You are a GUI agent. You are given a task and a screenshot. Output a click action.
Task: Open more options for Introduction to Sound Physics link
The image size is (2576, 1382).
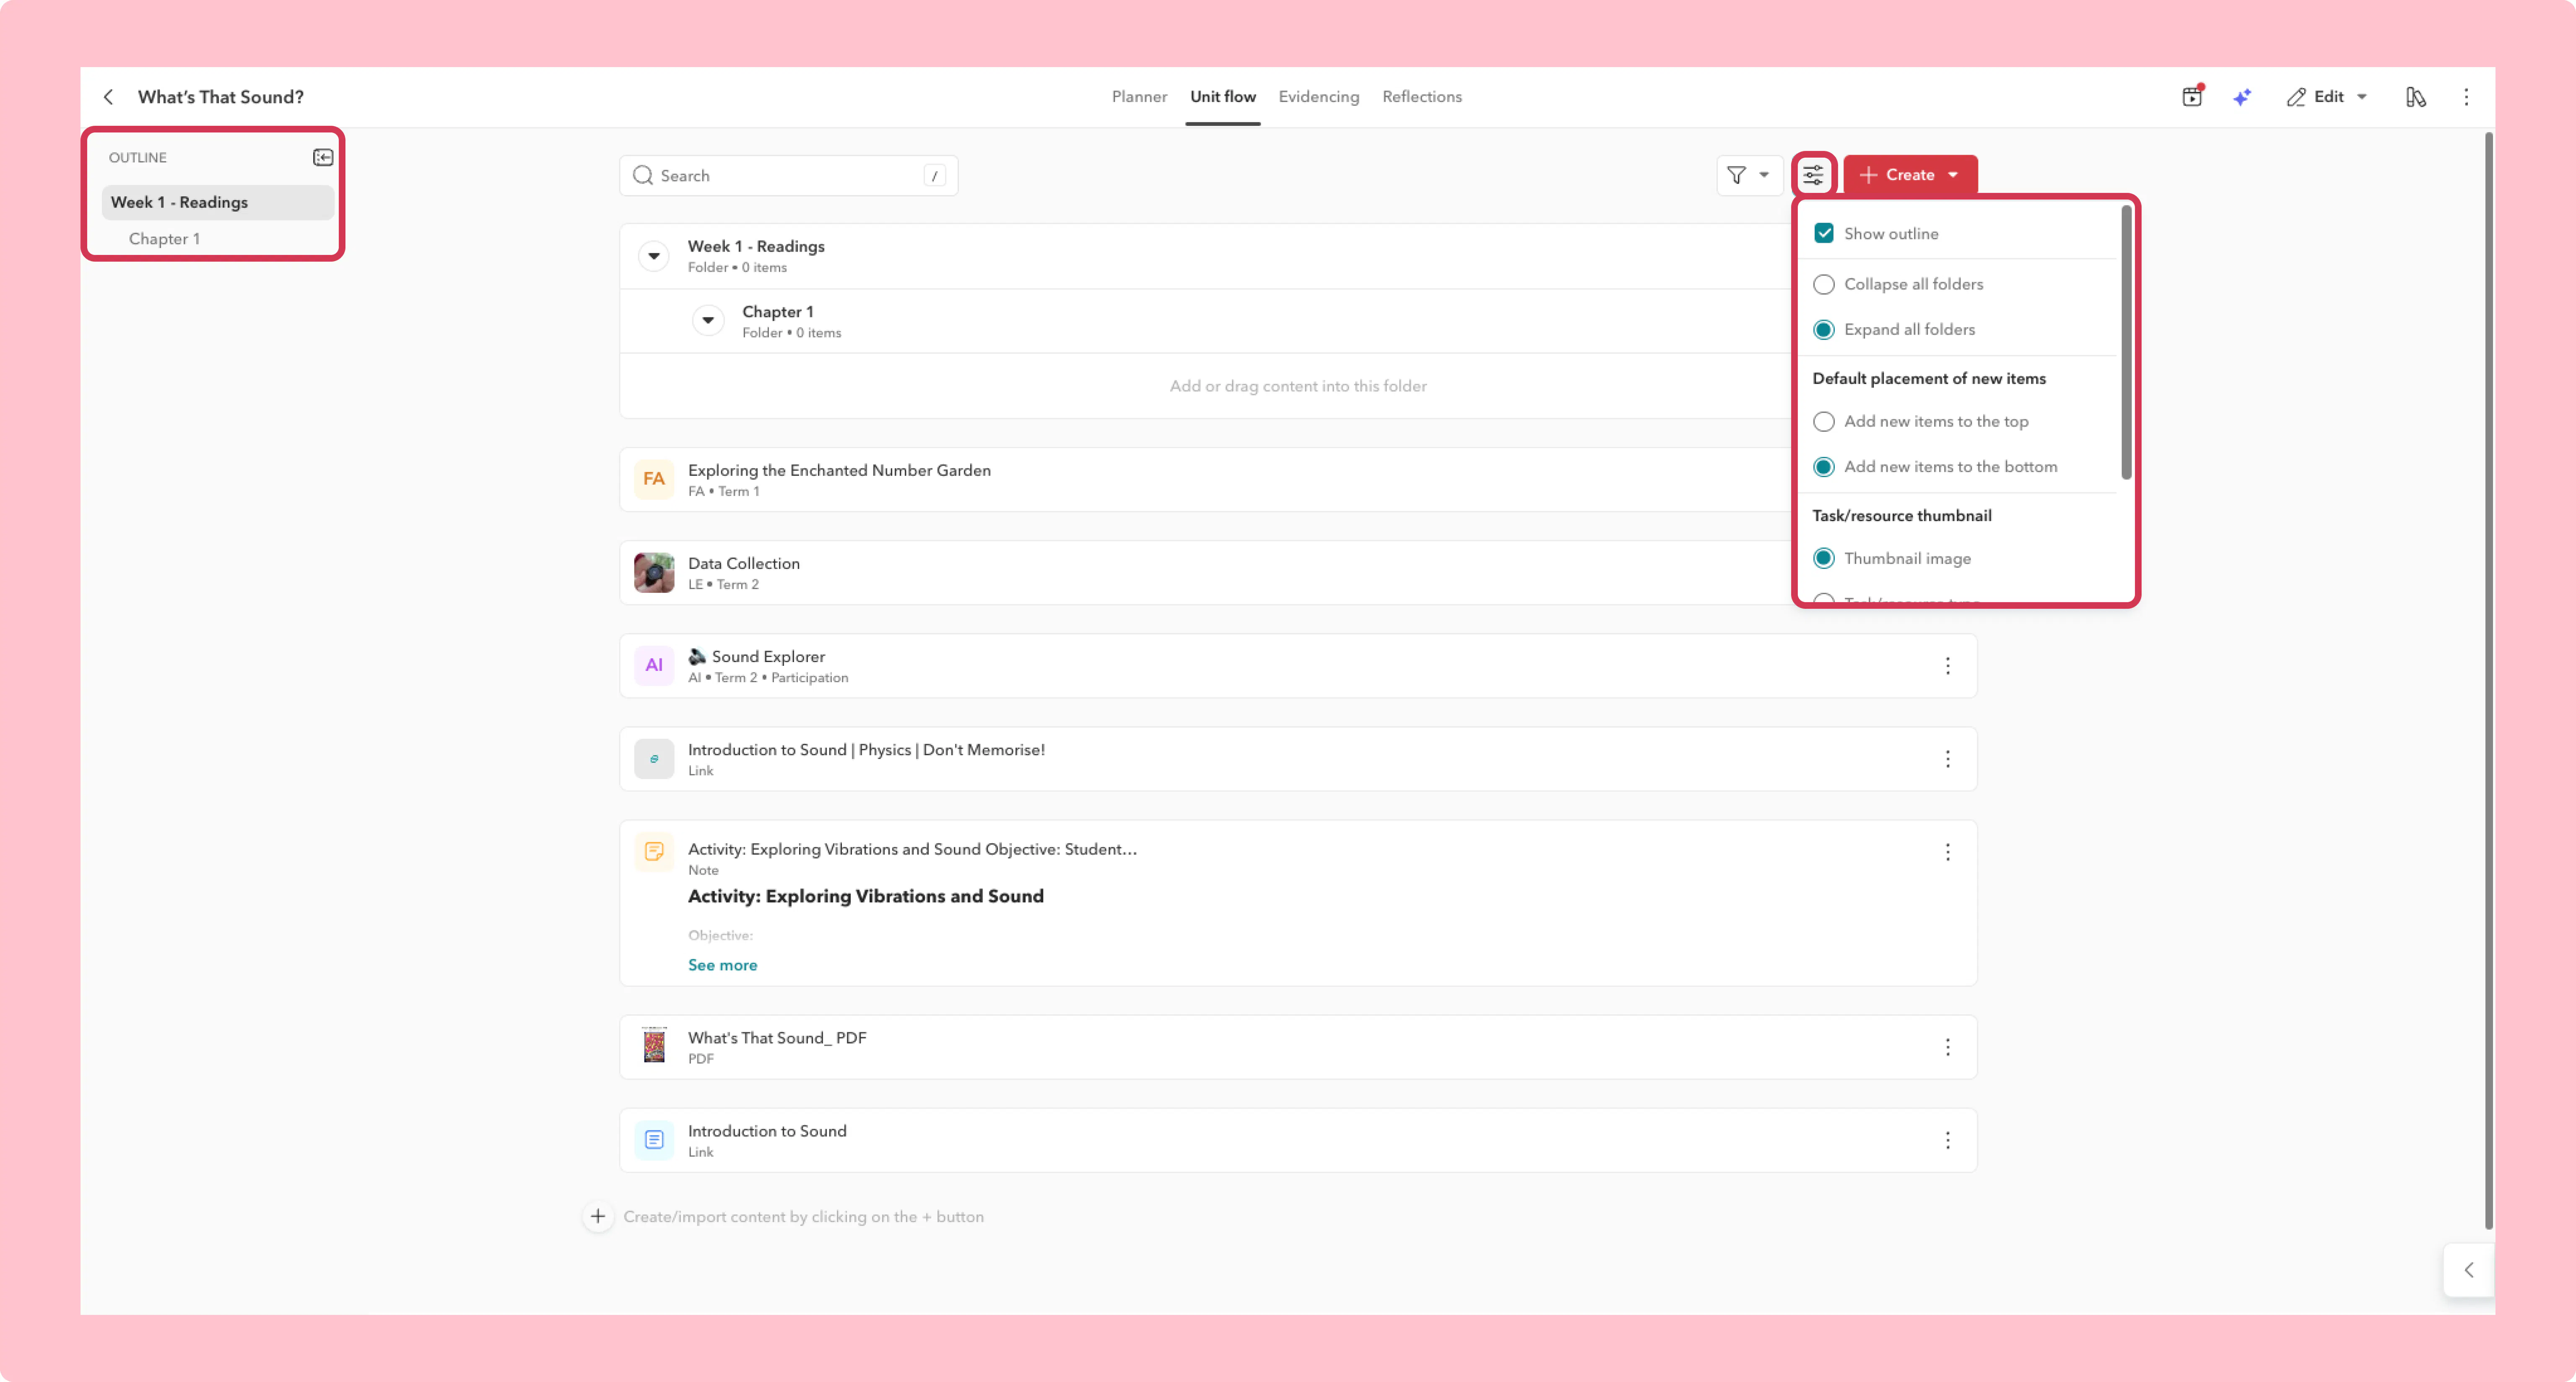(1947, 759)
